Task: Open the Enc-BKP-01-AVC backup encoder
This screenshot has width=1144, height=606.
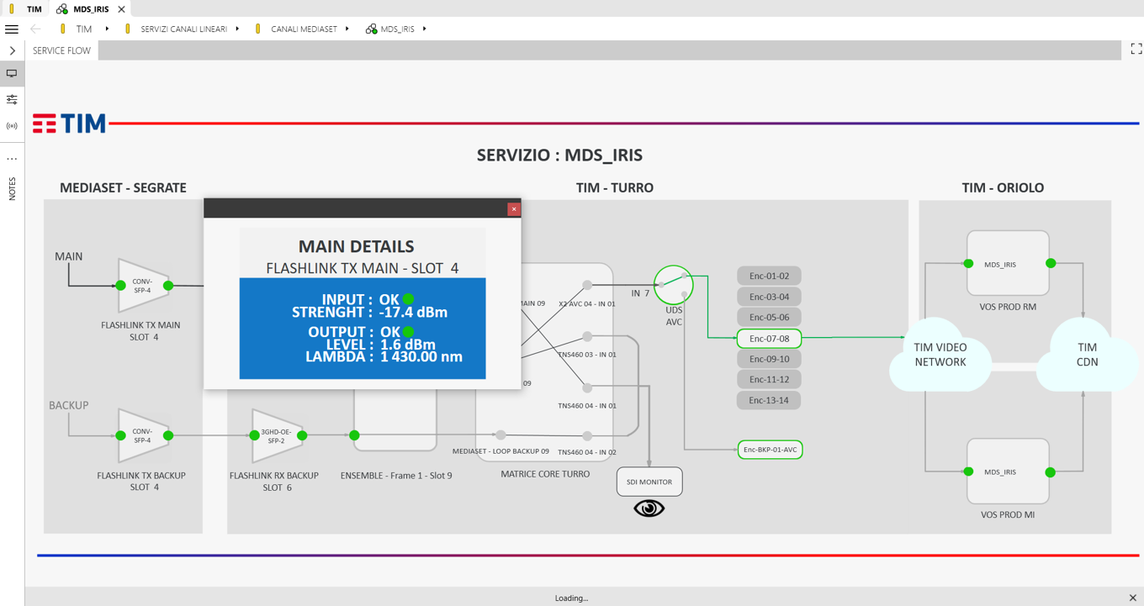Action: pos(770,450)
